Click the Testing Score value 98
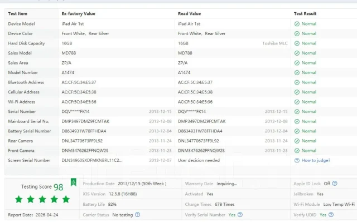Screen dimensions: 357x222 pos(58,188)
